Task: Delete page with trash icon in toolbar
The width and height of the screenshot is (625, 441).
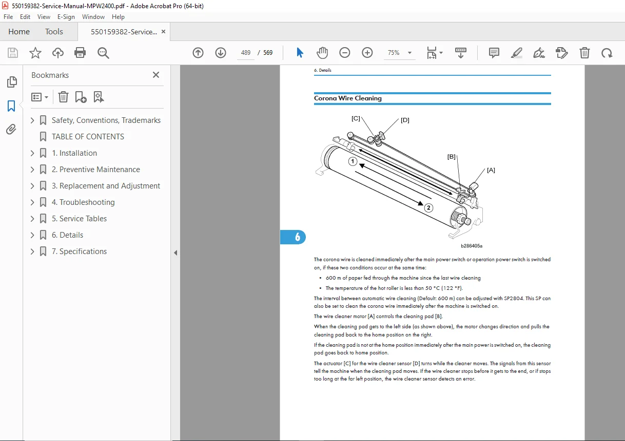Action: 584,53
